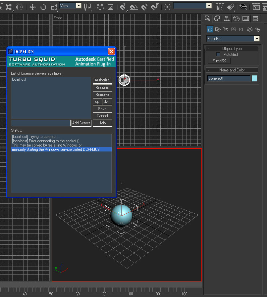The image size is (267, 297).
Task: Switch to the Utilities panel tab
Action: click(x=255, y=19)
